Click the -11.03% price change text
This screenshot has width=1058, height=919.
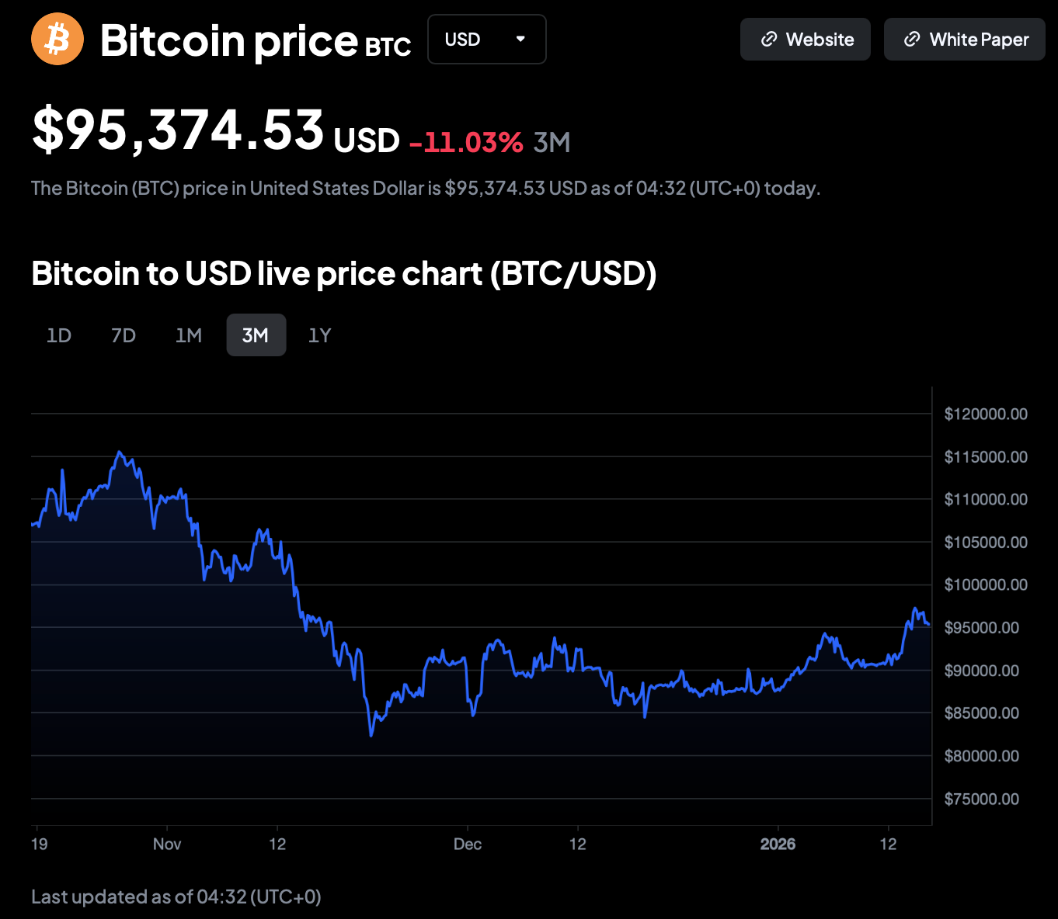466,142
